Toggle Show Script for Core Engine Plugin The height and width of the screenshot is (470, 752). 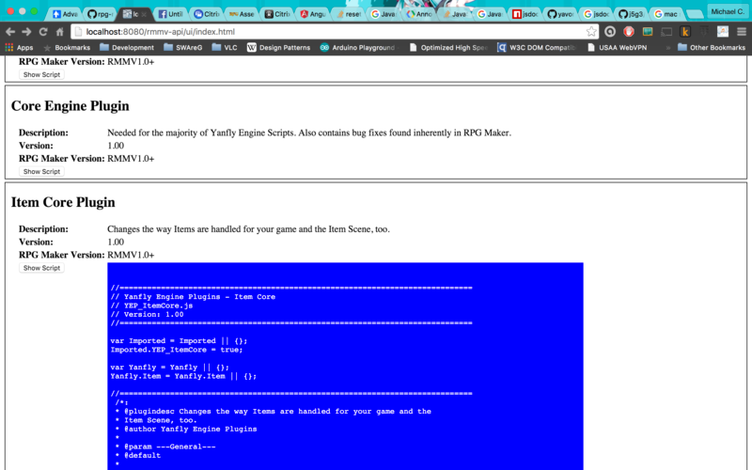[x=41, y=172]
